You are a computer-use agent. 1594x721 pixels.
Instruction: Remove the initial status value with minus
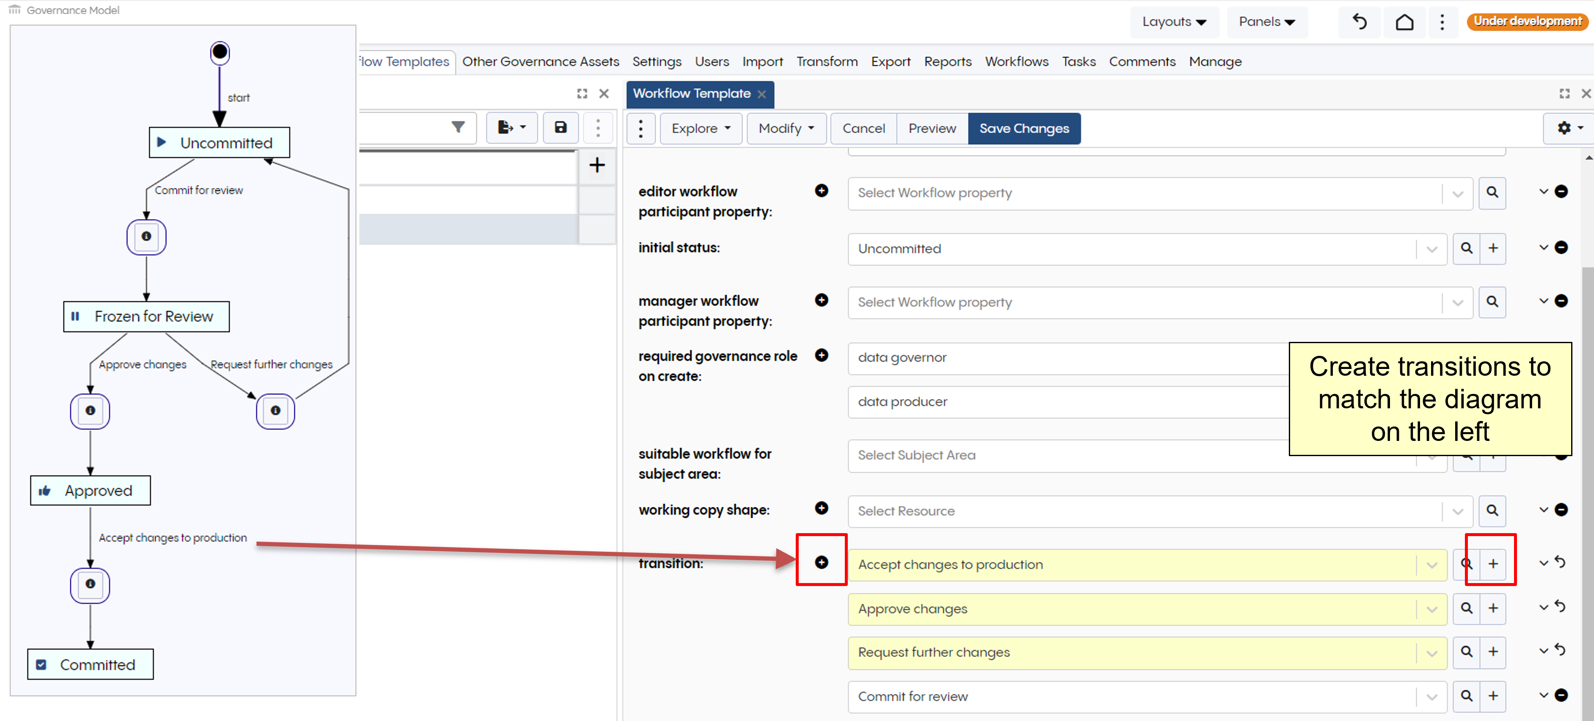pos(1561,248)
